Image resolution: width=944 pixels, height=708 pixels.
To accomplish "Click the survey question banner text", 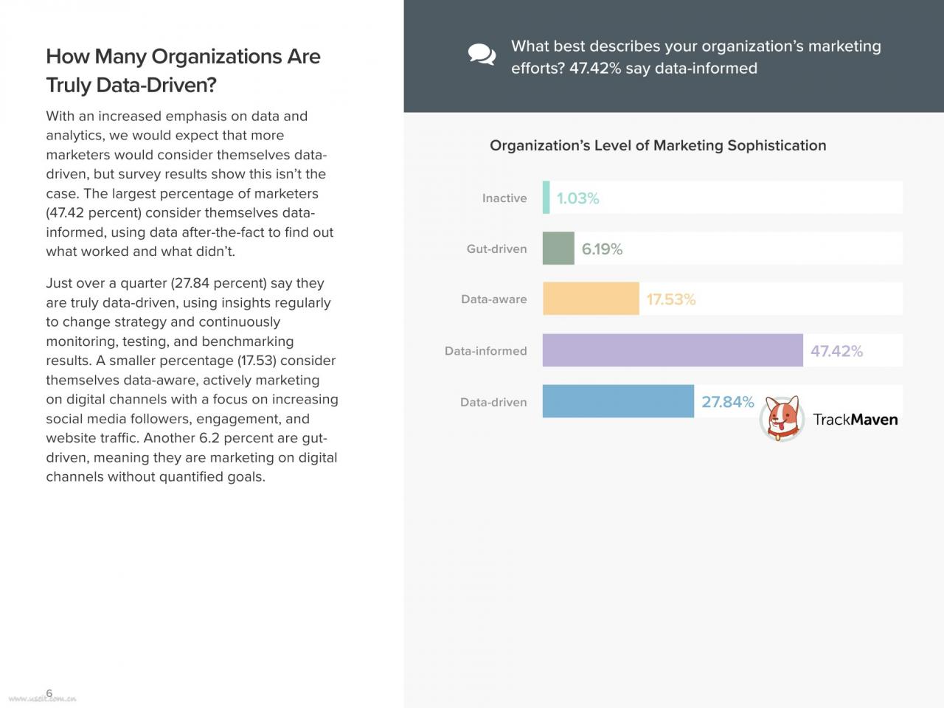I will click(x=695, y=57).
